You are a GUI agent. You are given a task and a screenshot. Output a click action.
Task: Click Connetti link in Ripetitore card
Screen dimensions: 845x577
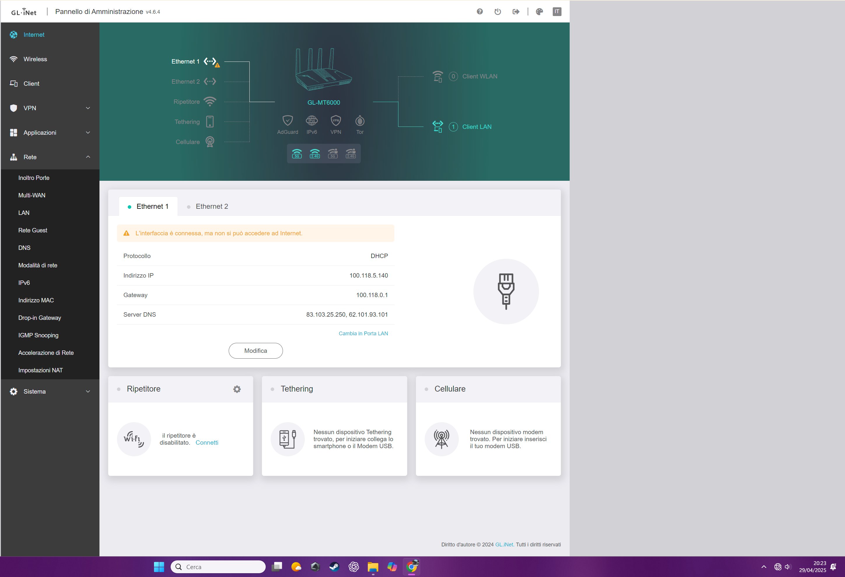(x=207, y=443)
